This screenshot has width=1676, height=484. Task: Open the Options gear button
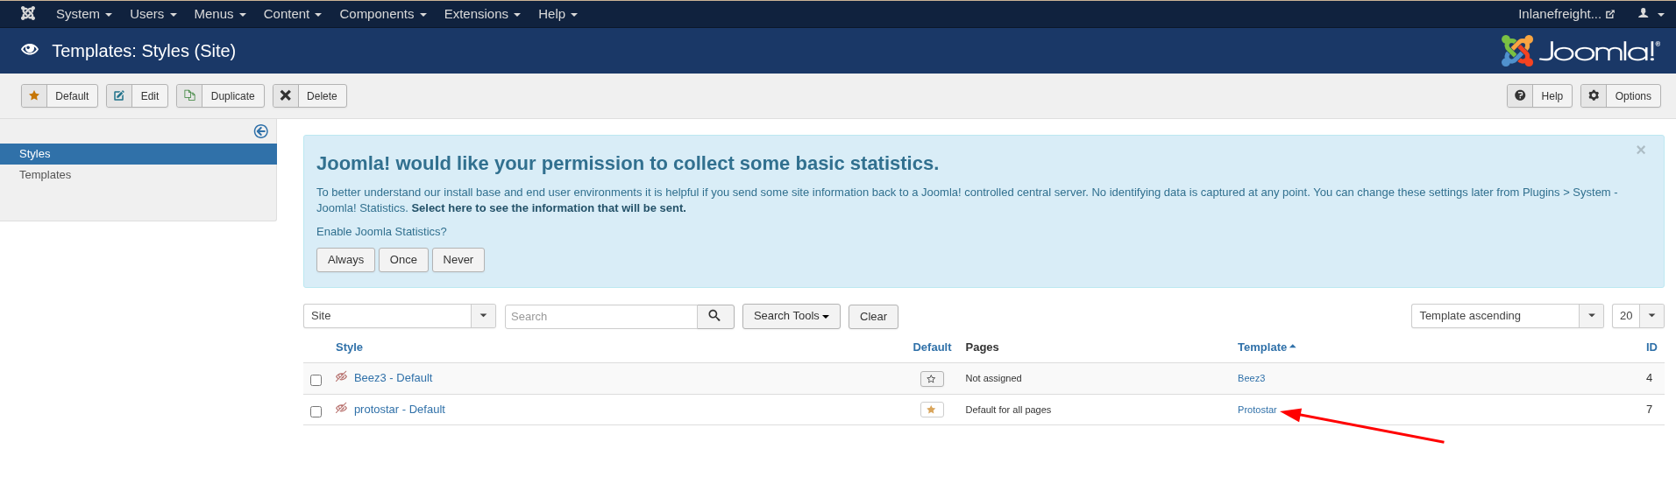pyautogui.click(x=1620, y=96)
